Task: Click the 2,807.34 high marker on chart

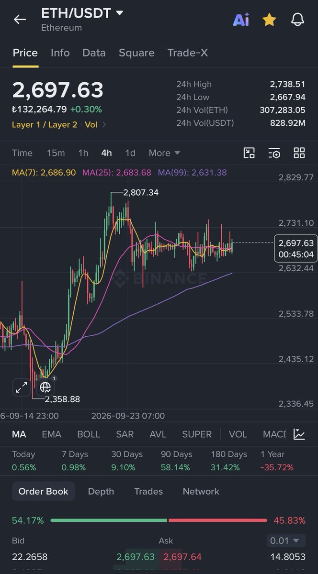Action: (x=141, y=193)
